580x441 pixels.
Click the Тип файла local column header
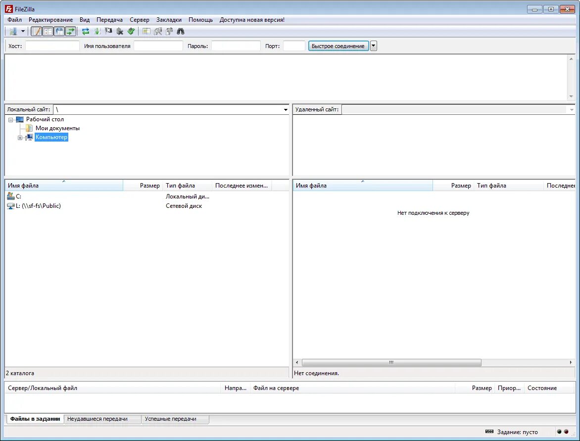point(187,185)
